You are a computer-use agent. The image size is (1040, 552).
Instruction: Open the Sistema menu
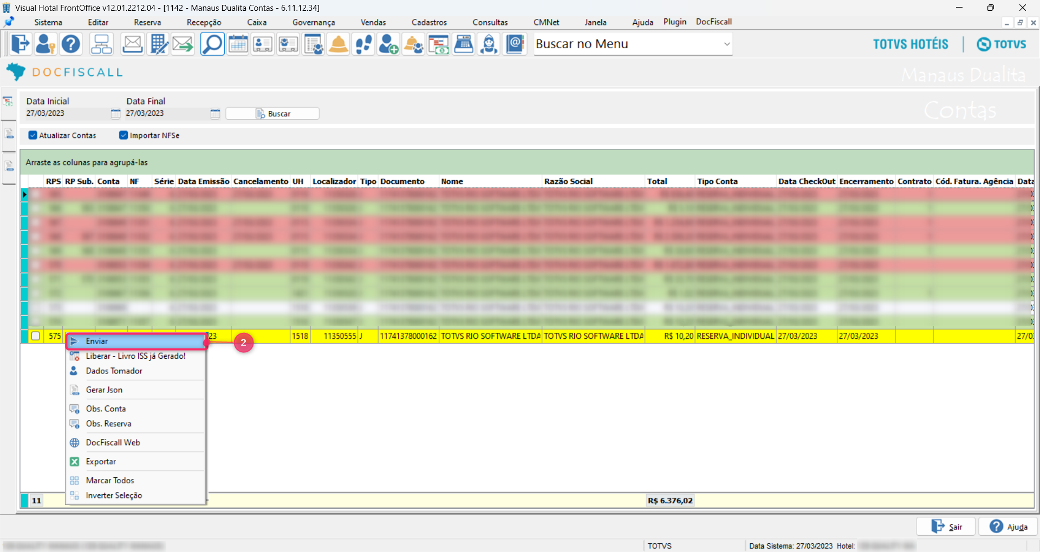(48, 22)
